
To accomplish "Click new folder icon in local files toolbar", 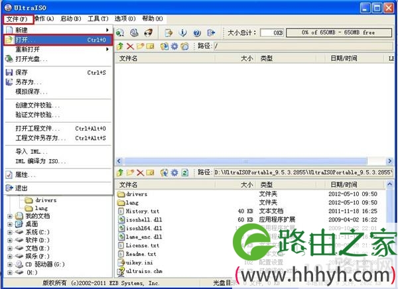I will tap(130, 172).
